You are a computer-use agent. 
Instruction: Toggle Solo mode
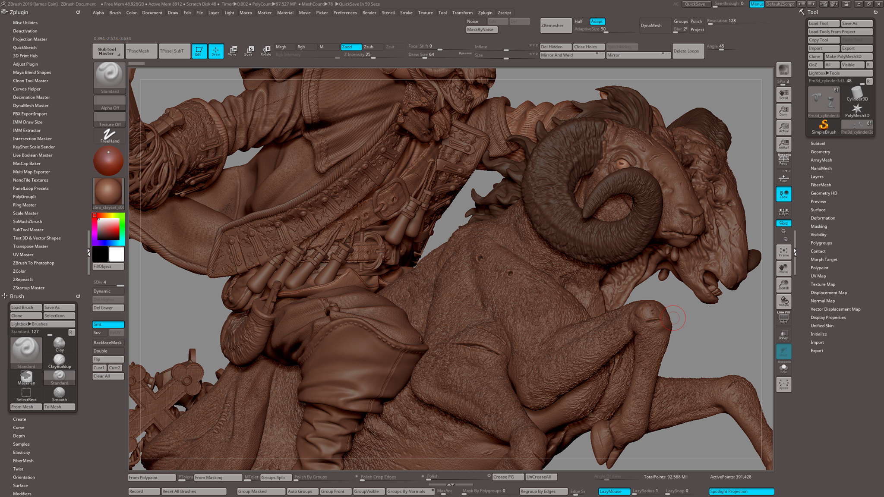click(783, 368)
